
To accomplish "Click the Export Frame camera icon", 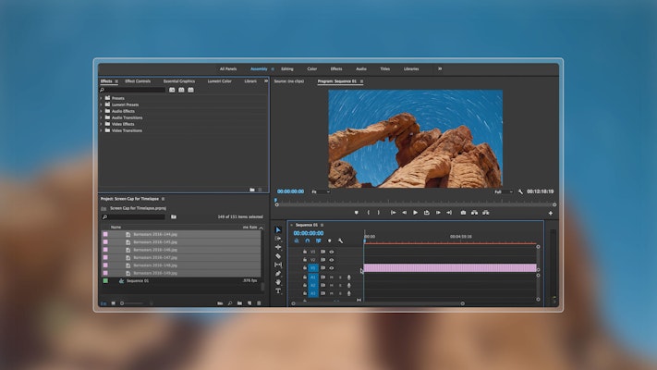I will (463, 212).
